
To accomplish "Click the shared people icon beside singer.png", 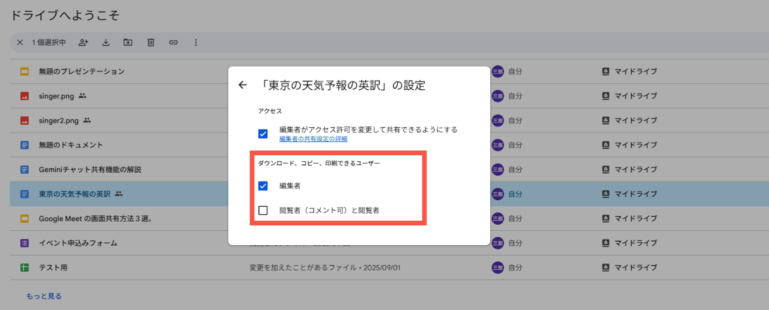I will tap(82, 96).
